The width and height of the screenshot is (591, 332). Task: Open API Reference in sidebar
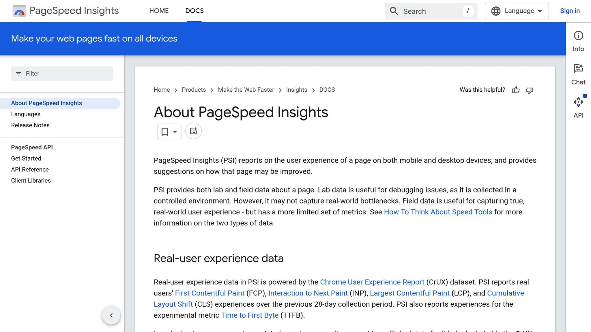30,169
